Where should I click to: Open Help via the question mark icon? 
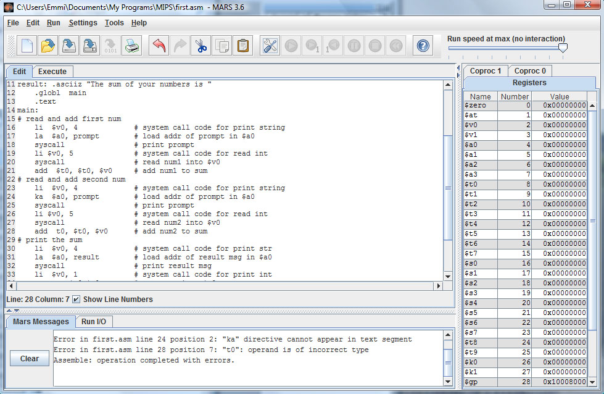[x=423, y=46]
